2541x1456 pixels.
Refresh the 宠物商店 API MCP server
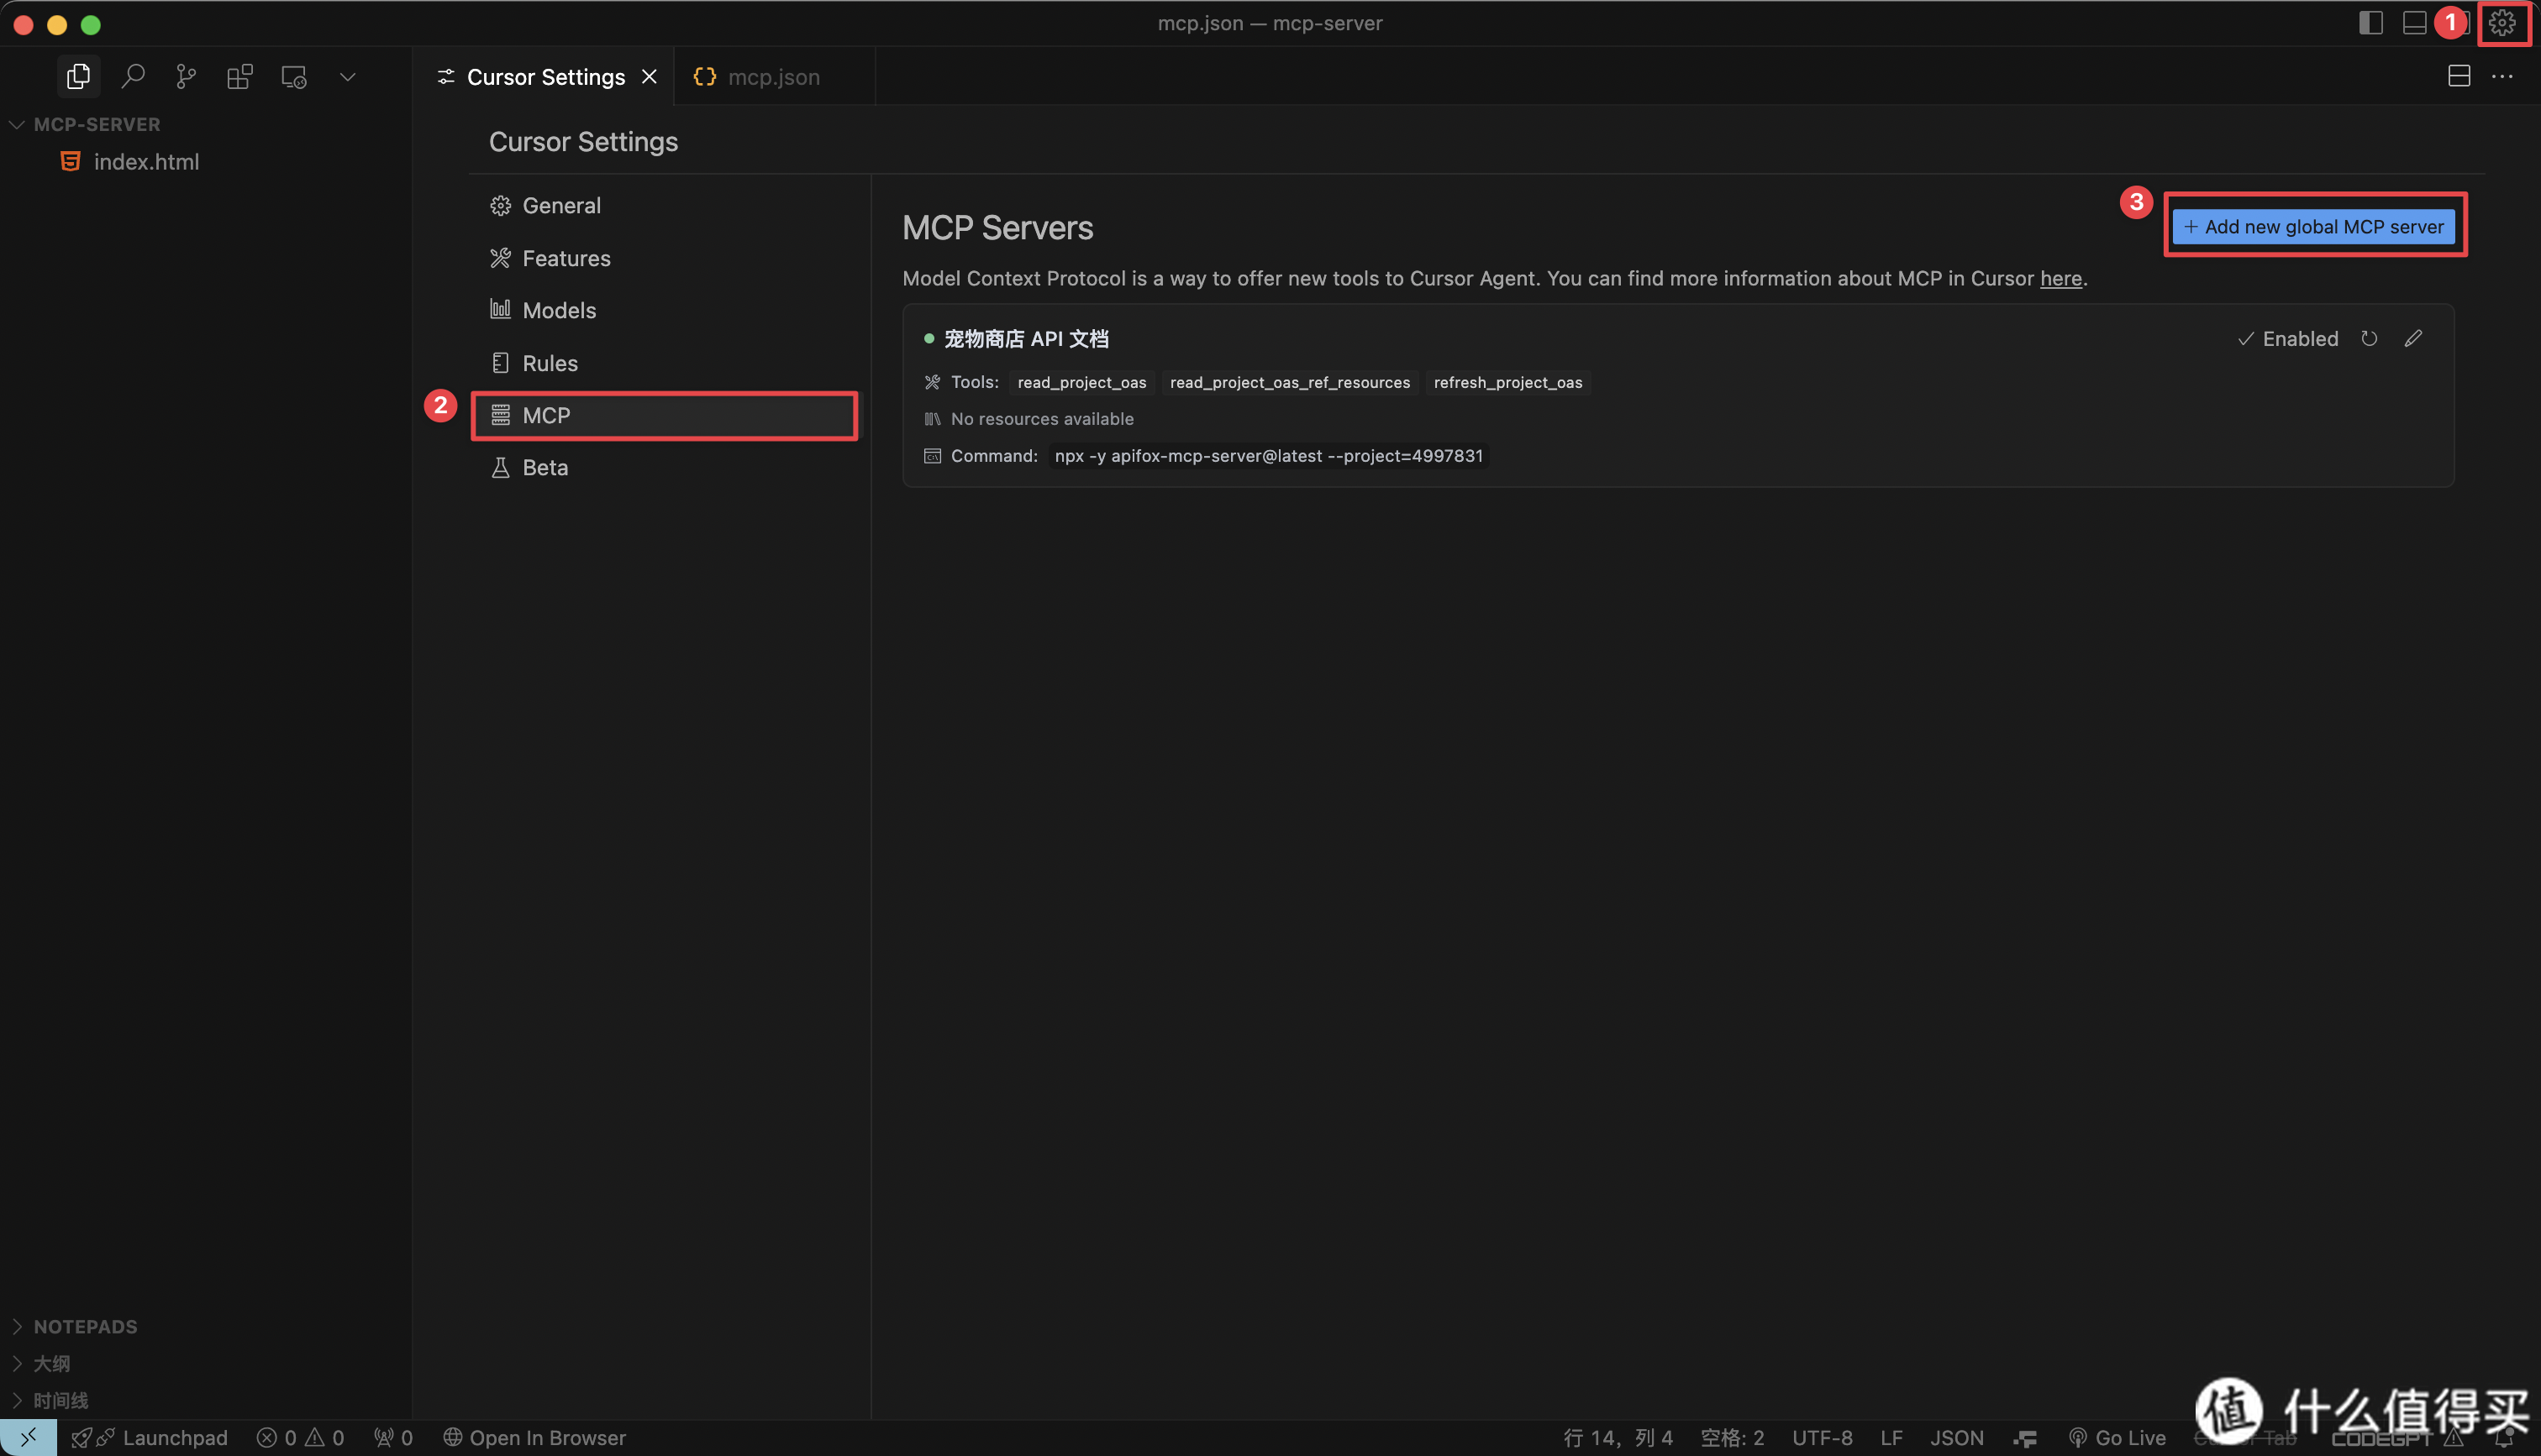coord(2369,339)
